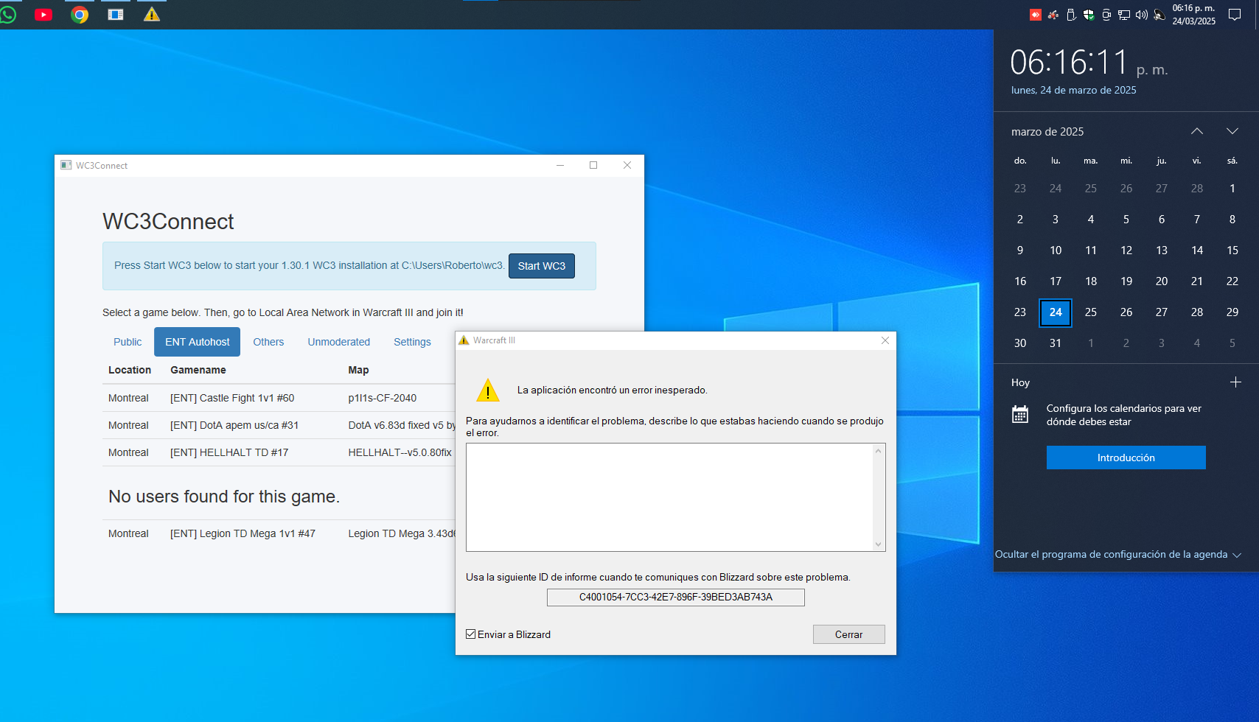Close the Warcraft III error dialog

click(885, 340)
